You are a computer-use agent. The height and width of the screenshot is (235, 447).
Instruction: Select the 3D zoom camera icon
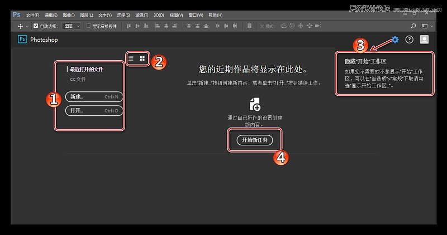[318, 26]
